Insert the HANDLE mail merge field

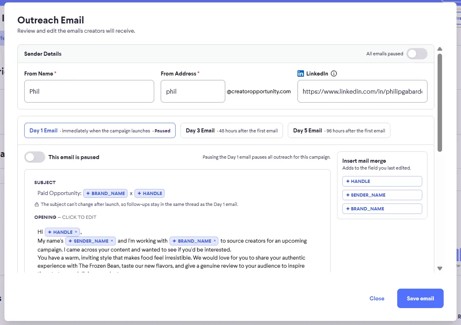point(382,181)
